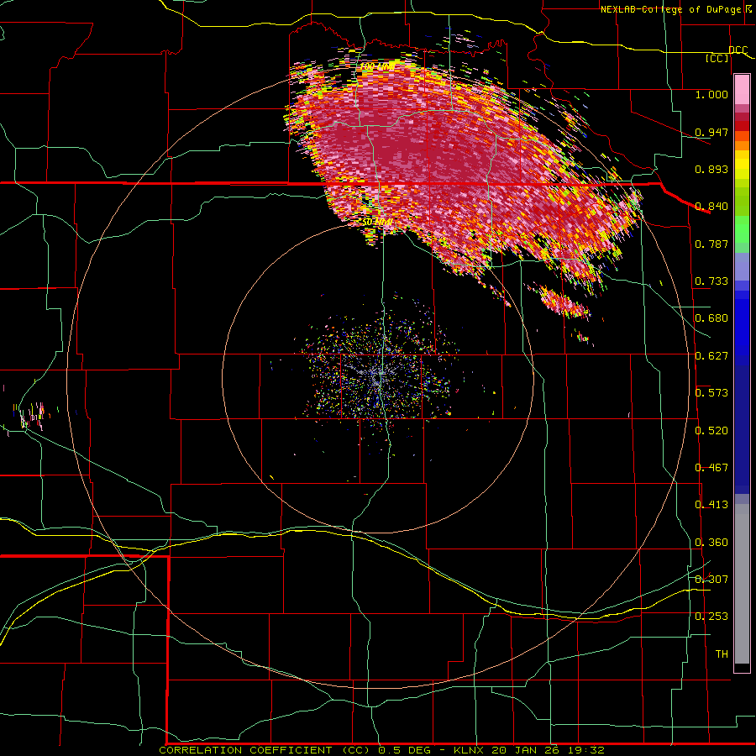Click the 0.893 scale value
The height and width of the screenshot is (756, 756).
(x=711, y=169)
